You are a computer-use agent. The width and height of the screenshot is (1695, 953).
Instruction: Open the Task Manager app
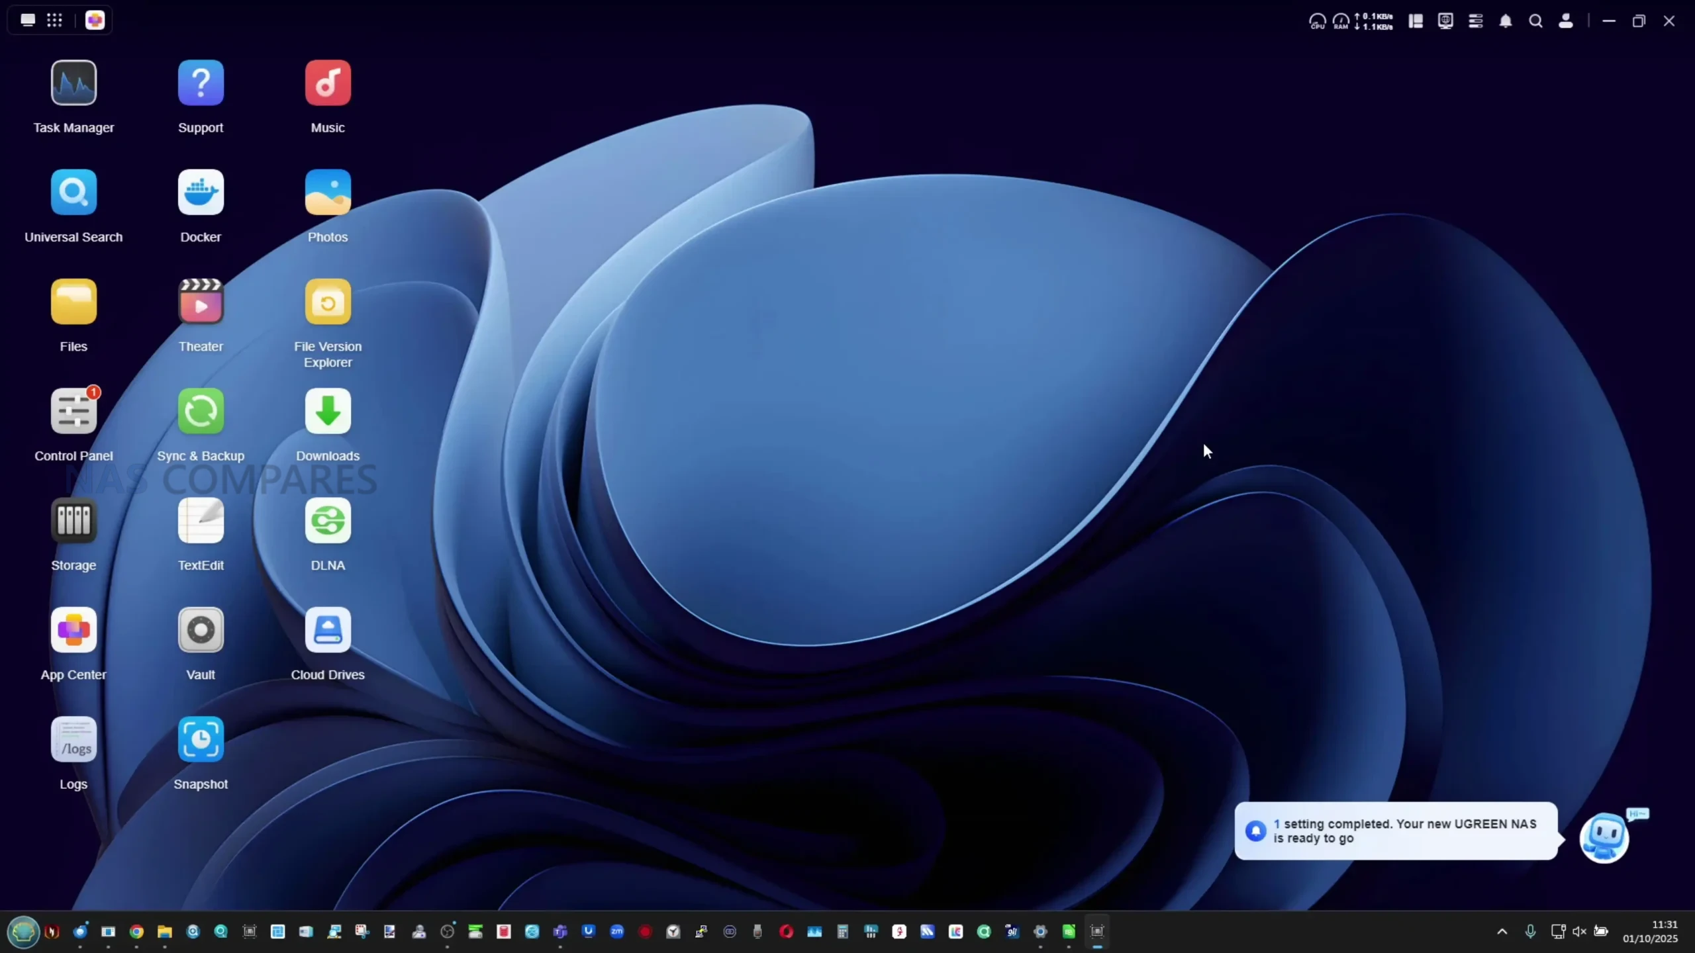coord(73,83)
